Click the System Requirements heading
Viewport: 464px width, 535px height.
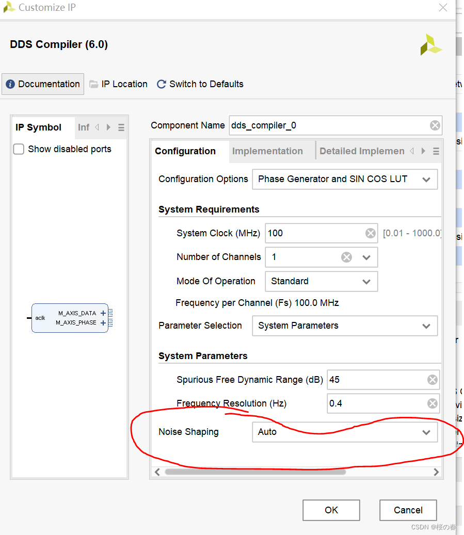[x=209, y=209]
